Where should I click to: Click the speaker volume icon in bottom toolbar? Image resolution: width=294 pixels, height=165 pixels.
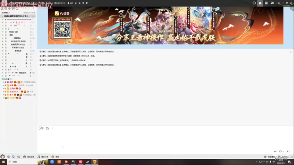click(8, 157)
